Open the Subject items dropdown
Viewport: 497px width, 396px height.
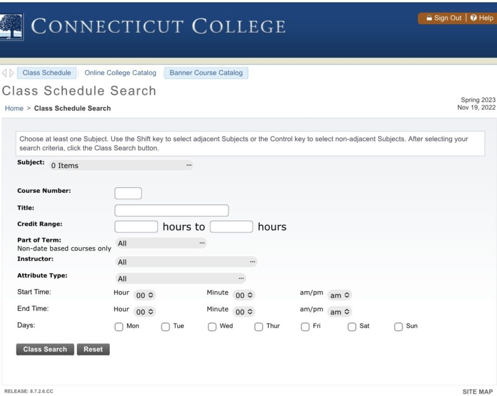pos(121,166)
